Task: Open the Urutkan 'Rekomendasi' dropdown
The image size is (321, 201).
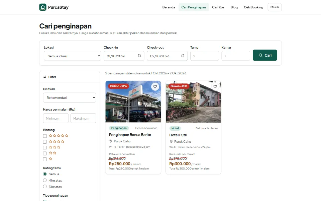Action: pos(70,97)
